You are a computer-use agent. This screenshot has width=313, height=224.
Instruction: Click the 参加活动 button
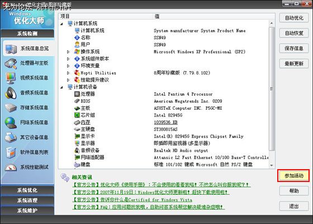coord(293,176)
